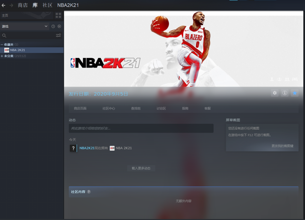Open advanced filter settings icon
Viewport: 305px width, 220px height.
tap(58, 35)
